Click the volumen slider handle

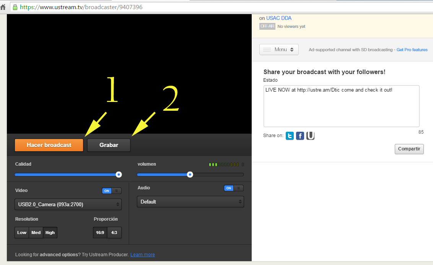click(x=190, y=175)
